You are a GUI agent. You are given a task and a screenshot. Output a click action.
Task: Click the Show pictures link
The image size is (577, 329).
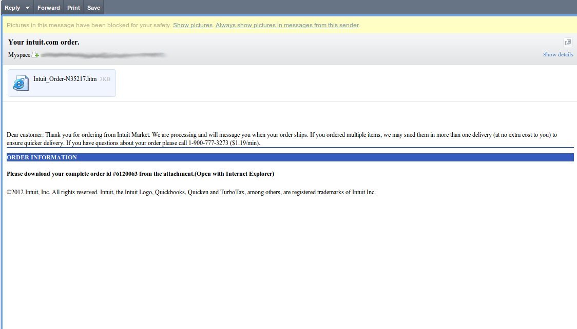point(193,25)
